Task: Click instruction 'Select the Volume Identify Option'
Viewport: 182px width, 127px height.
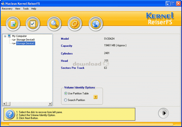Action: (x=36, y=115)
